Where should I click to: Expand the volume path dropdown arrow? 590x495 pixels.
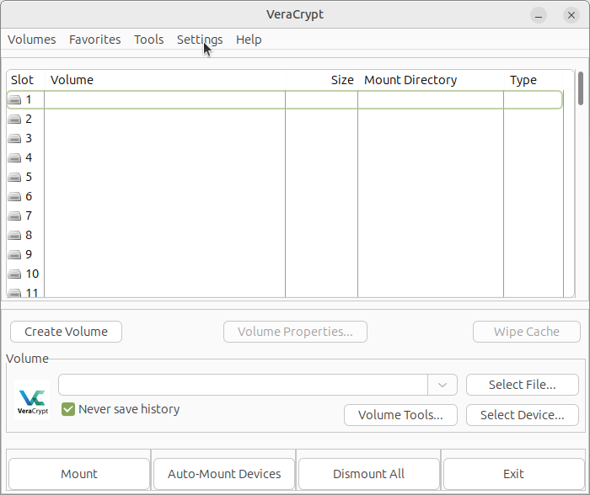tap(442, 385)
